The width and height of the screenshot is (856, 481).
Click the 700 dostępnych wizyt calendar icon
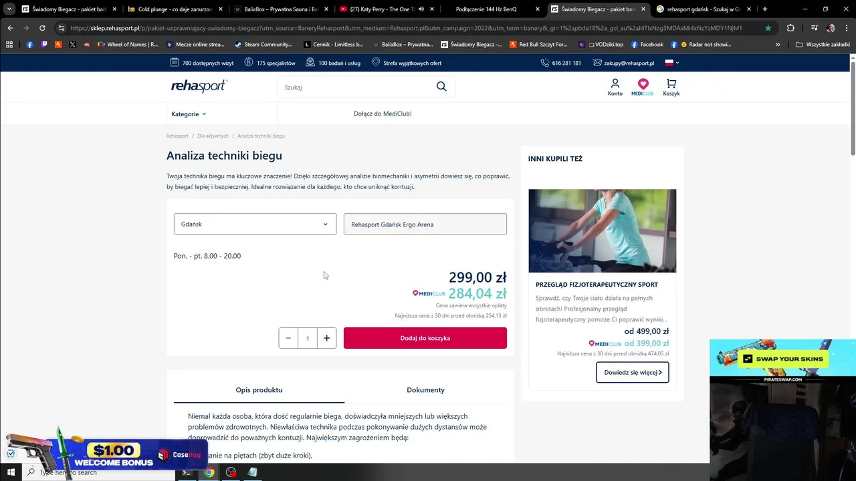point(175,62)
